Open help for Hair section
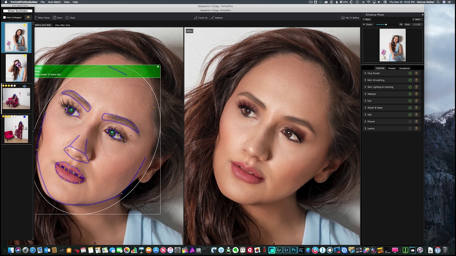456x256 pixels. point(416,114)
